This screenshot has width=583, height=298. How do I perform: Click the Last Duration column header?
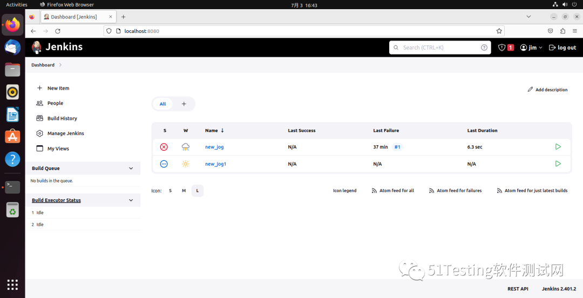(482, 130)
